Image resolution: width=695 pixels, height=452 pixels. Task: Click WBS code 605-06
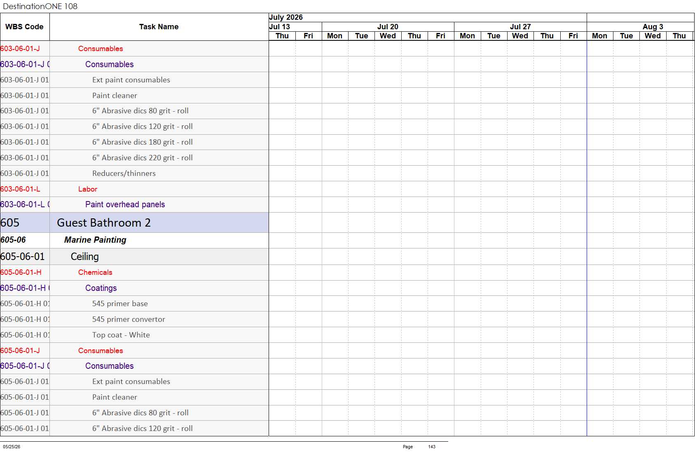pos(13,240)
